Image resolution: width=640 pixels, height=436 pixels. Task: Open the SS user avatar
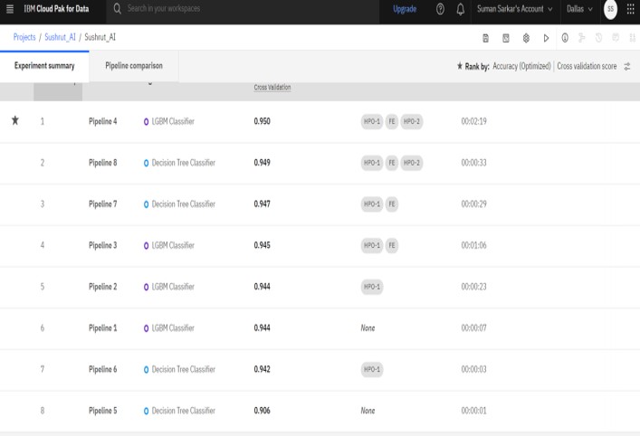(x=610, y=9)
